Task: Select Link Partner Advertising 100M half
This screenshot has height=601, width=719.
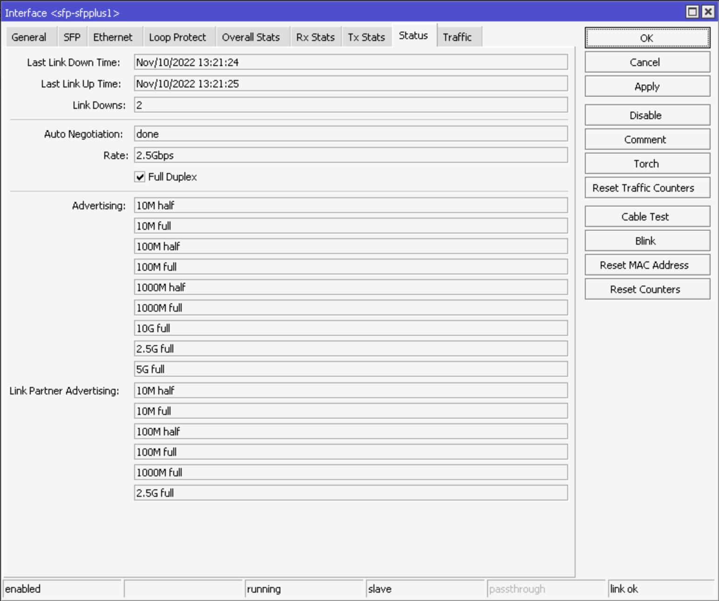Action: pos(351,432)
